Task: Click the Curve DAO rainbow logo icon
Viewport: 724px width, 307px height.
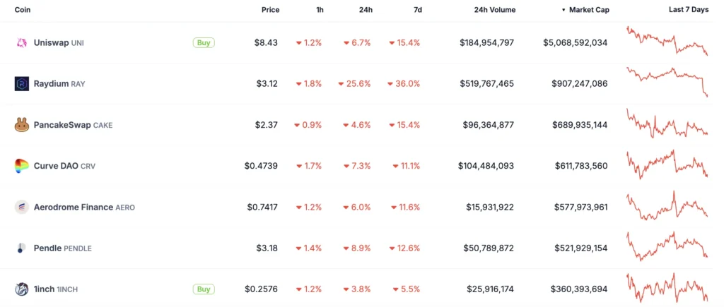Action: (22, 166)
